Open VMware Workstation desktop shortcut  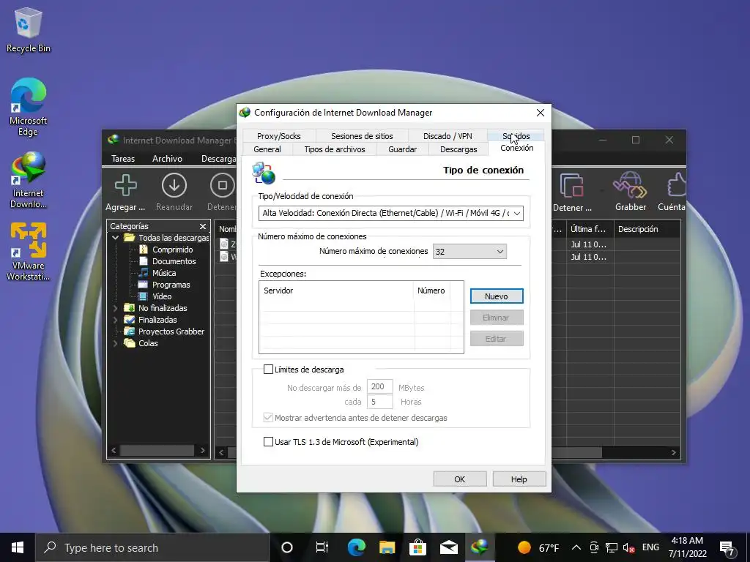(x=29, y=252)
